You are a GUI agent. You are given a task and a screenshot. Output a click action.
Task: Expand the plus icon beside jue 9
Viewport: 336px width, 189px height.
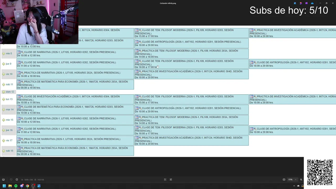tap(4, 64)
